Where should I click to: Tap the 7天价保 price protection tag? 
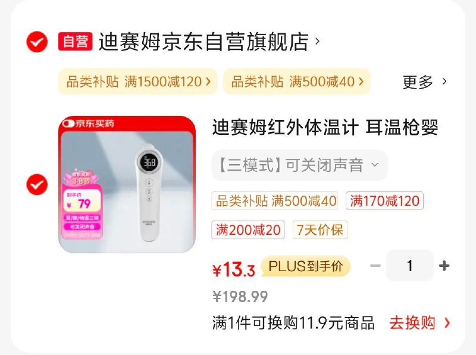320,230
